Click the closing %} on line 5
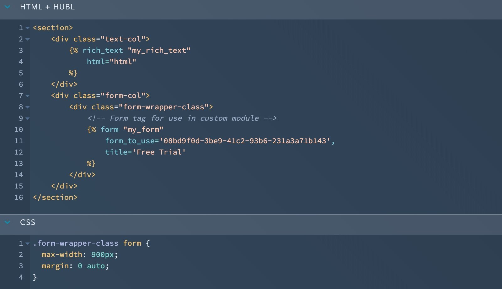Viewport: 502px width, 289px height. pos(73,73)
